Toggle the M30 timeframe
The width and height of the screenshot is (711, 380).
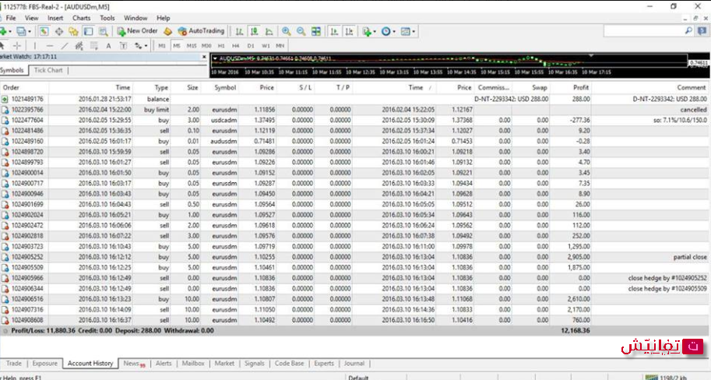click(x=206, y=46)
